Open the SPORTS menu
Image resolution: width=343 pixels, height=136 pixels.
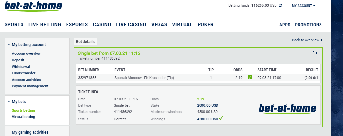click(14, 25)
